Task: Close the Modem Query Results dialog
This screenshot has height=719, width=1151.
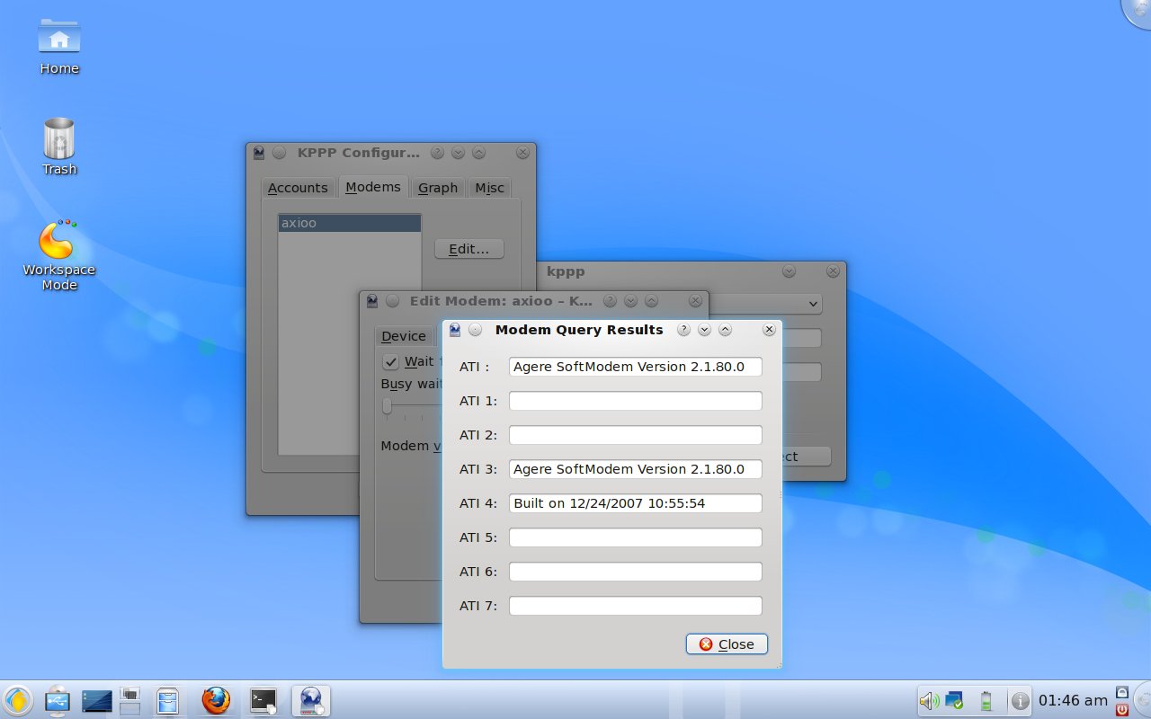Action: tap(727, 644)
